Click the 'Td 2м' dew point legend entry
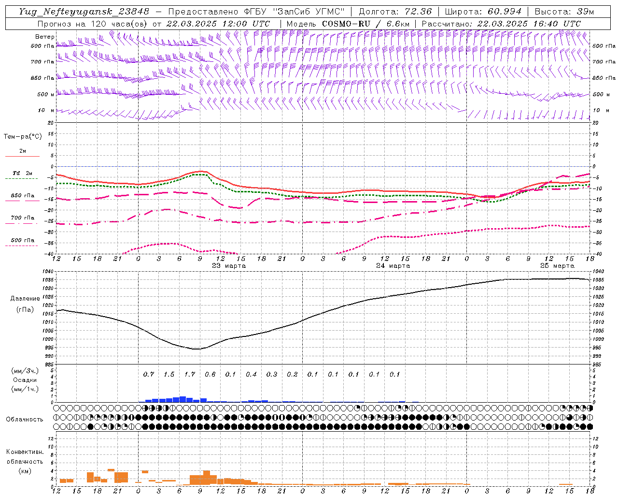The width and height of the screenshot is (618, 495). coord(22,173)
